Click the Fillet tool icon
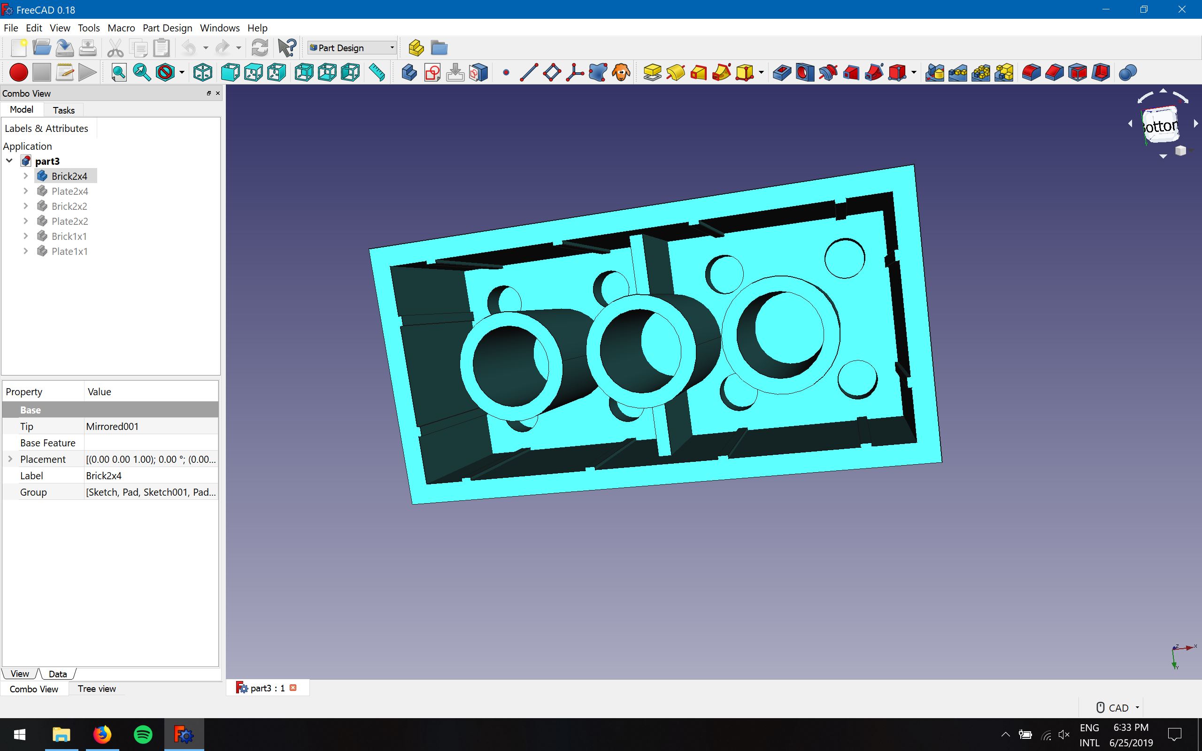Screen dimensions: 1202x751 (1031, 72)
